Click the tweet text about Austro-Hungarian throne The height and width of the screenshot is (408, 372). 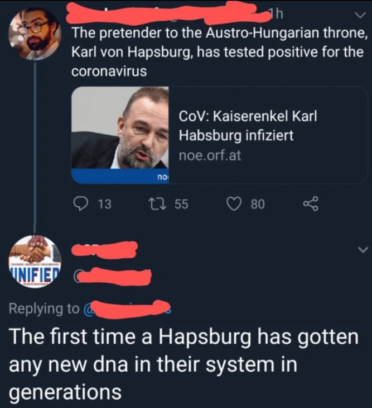pyautogui.click(x=220, y=52)
